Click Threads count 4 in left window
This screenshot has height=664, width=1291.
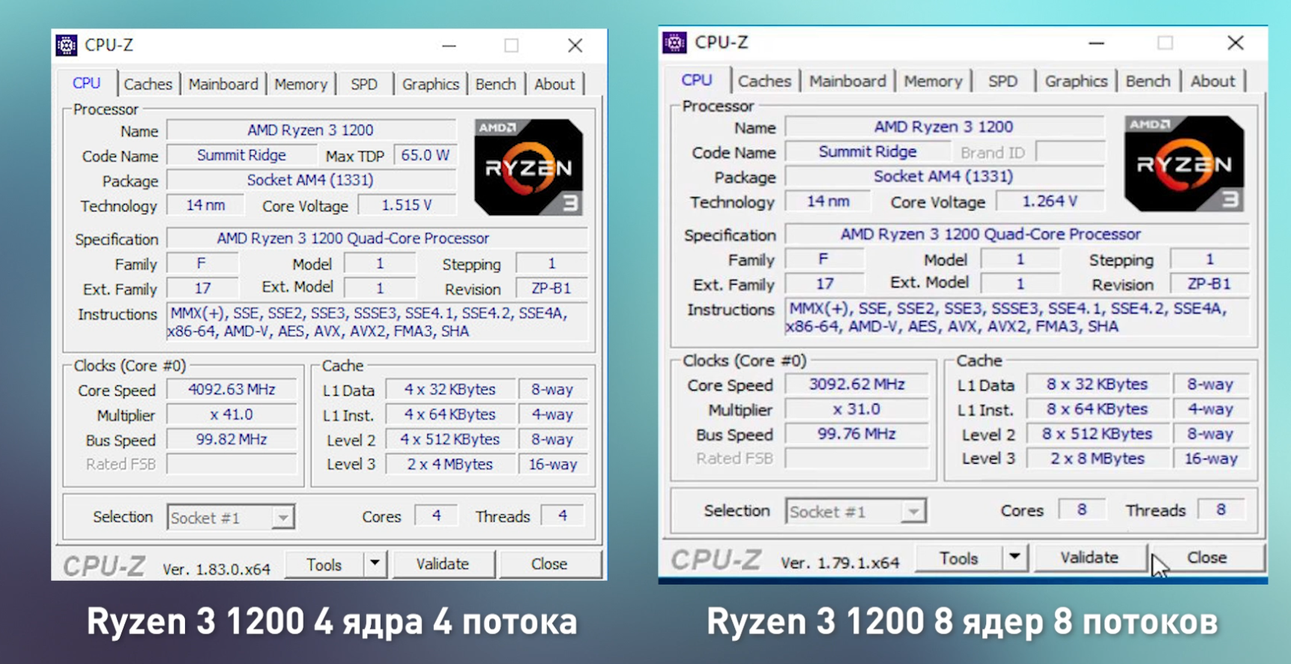563,516
